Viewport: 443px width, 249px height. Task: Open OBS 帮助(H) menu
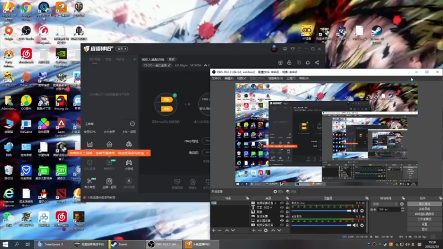click(x=304, y=78)
